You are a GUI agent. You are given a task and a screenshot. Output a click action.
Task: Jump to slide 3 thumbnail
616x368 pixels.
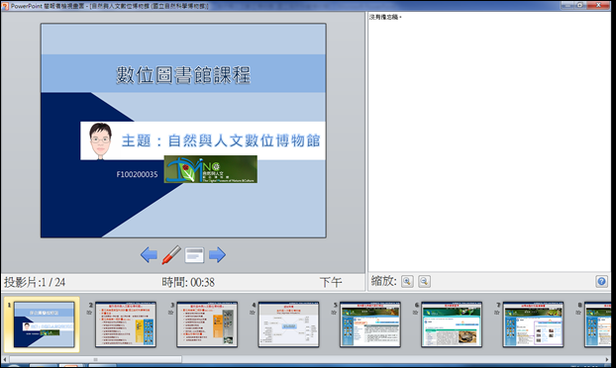207,324
